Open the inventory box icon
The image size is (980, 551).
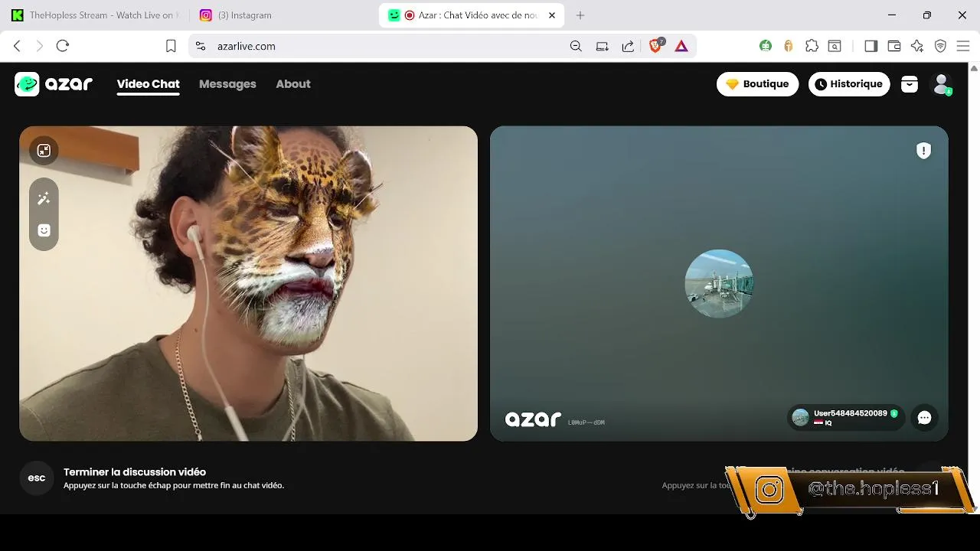coord(910,84)
